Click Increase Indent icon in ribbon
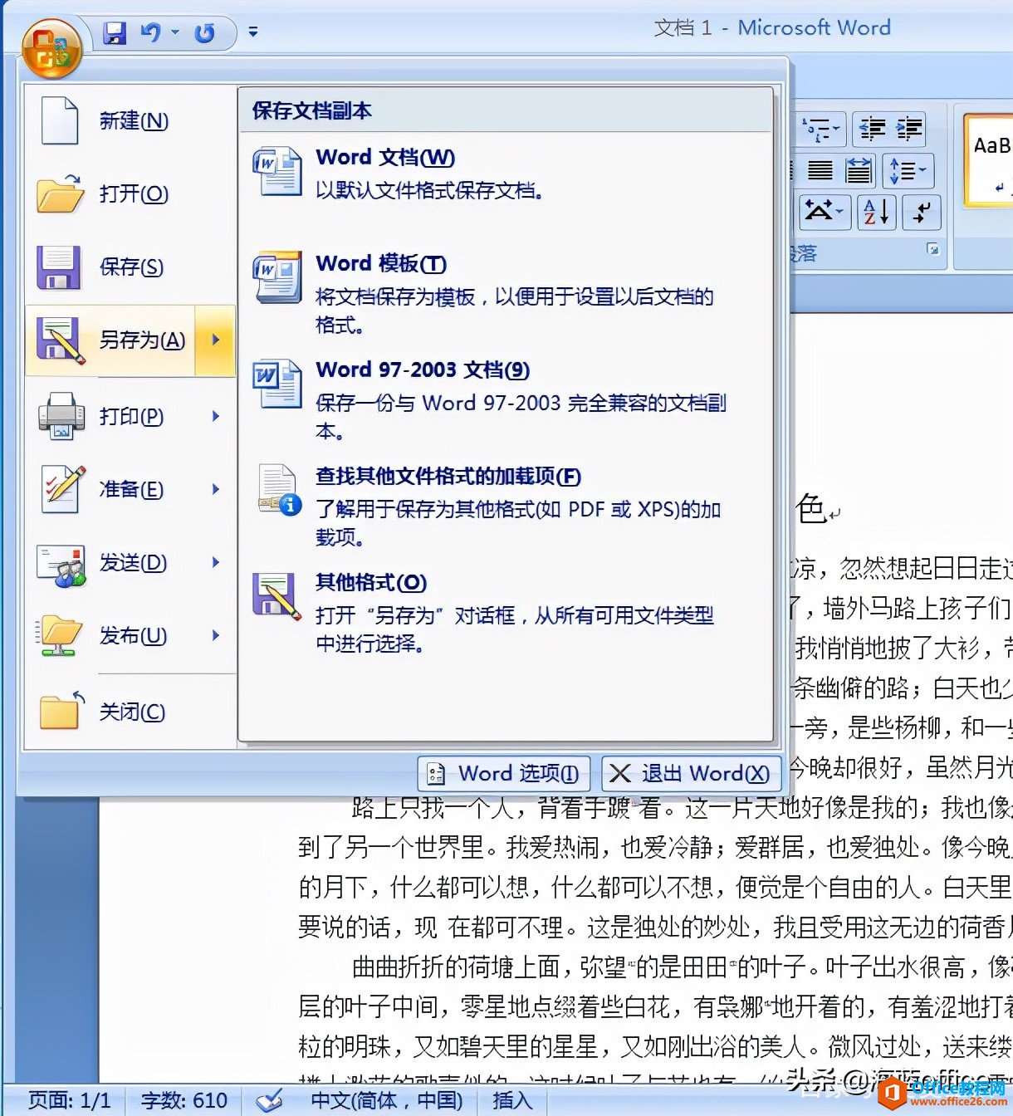 [910, 129]
